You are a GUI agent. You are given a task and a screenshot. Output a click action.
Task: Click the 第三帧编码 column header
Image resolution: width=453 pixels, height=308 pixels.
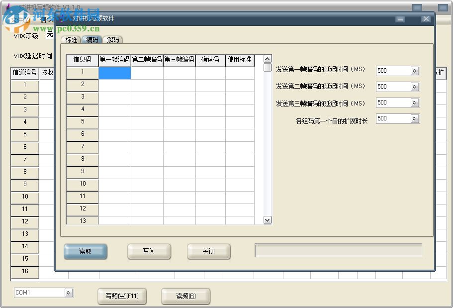point(180,60)
